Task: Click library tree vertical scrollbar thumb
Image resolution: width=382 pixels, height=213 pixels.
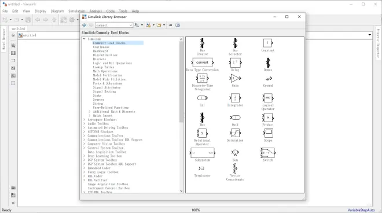Action: tap(181, 82)
